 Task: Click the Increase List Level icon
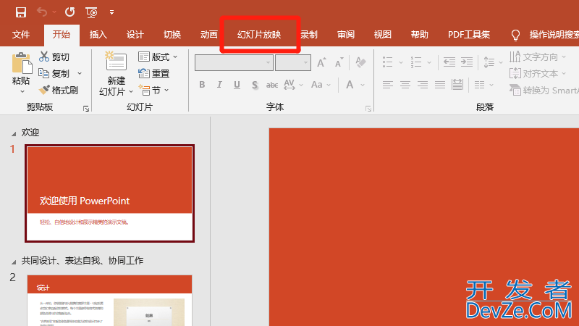click(x=467, y=62)
